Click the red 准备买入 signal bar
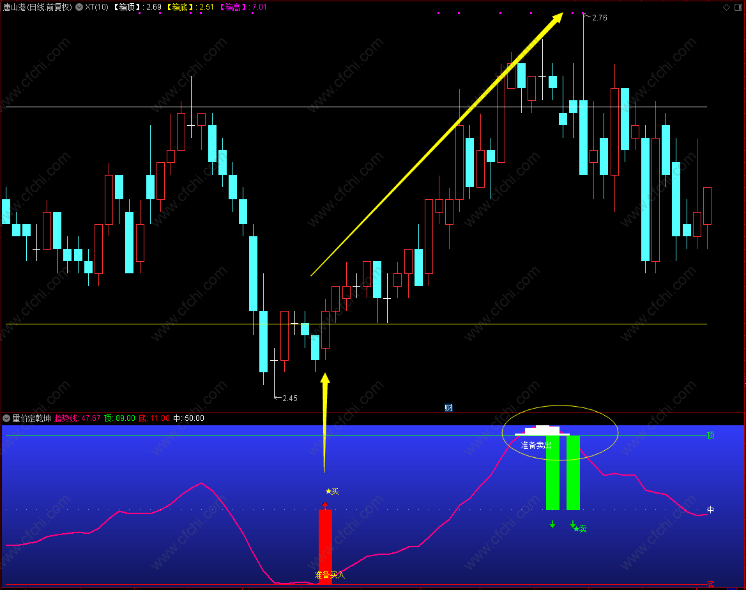 point(325,546)
